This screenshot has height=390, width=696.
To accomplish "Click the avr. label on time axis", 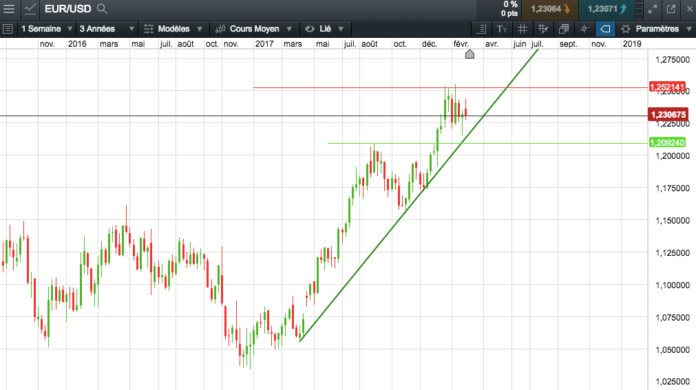I will [492, 44].
